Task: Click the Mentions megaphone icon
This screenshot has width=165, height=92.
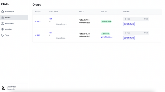Action: pyautogui.click(x=3, y=29)
